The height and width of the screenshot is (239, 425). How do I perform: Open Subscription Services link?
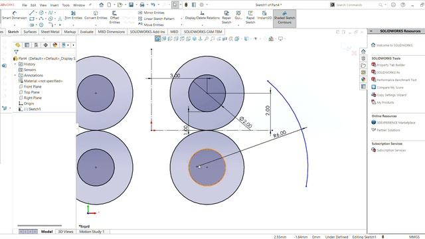tap(391, 151)
